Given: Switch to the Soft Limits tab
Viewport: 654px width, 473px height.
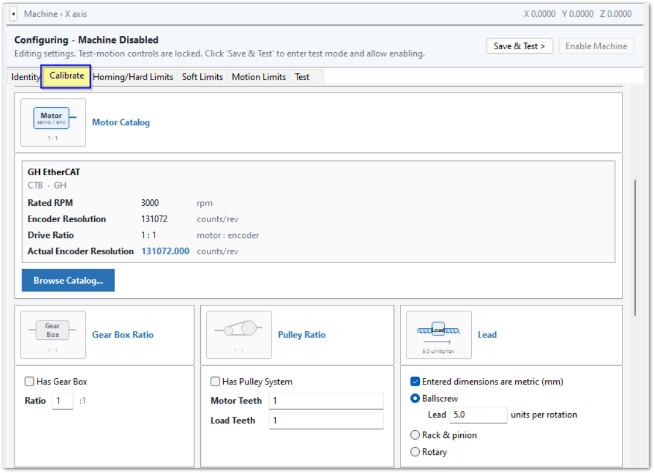Looking at the screenshot, I should coord(203,77).
